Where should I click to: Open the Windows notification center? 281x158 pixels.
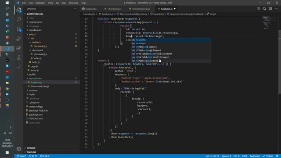coord(7,153)
